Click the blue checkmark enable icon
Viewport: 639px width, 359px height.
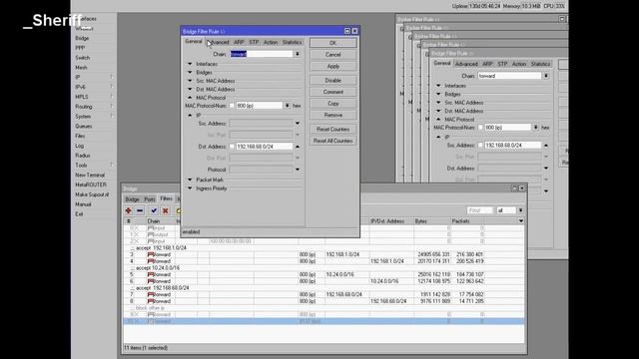click(x=154, y=210)
